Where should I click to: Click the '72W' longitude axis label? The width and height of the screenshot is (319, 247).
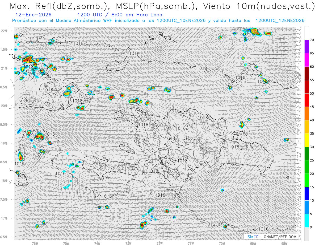point(159,243)
